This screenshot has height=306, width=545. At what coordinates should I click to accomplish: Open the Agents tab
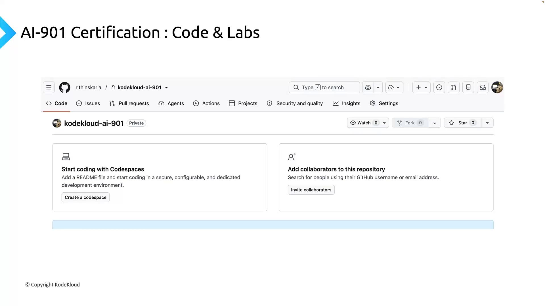pos(171,103)
